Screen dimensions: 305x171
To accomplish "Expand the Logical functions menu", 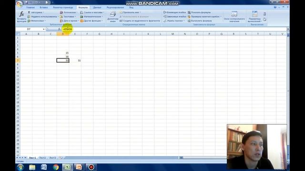I will 69,12.
